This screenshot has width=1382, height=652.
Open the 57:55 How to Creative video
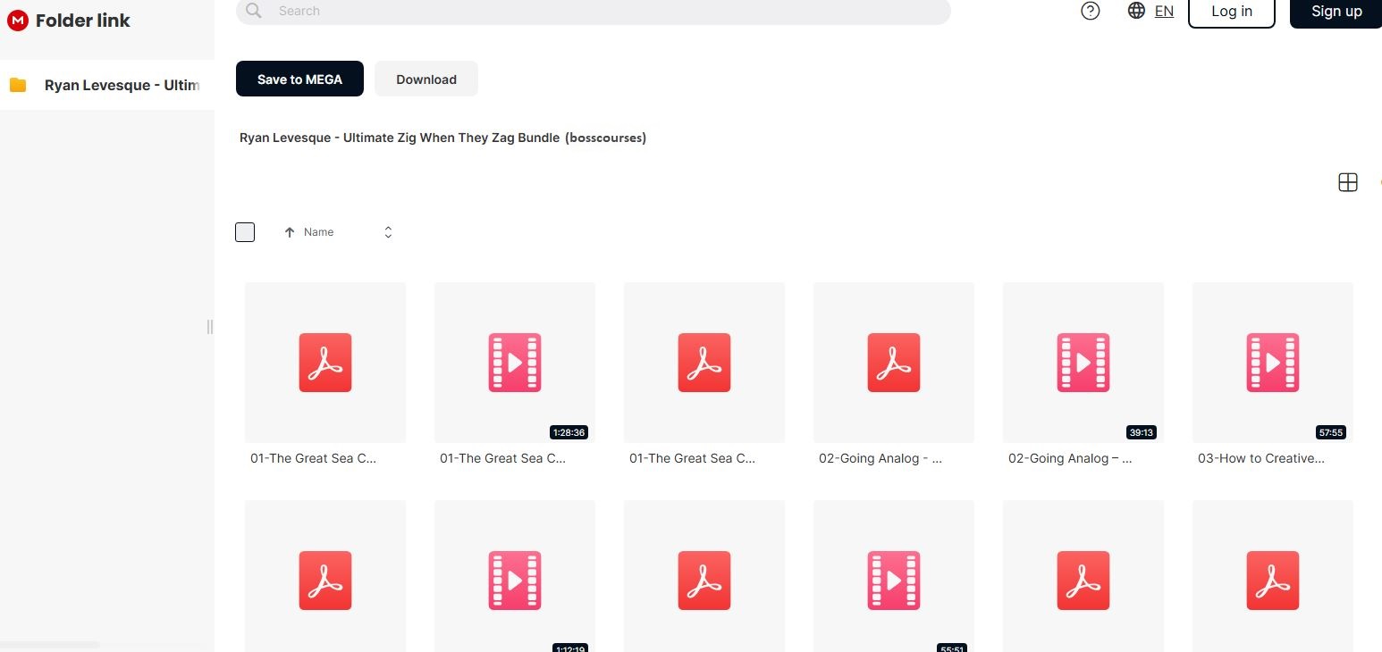point(1273,363)
